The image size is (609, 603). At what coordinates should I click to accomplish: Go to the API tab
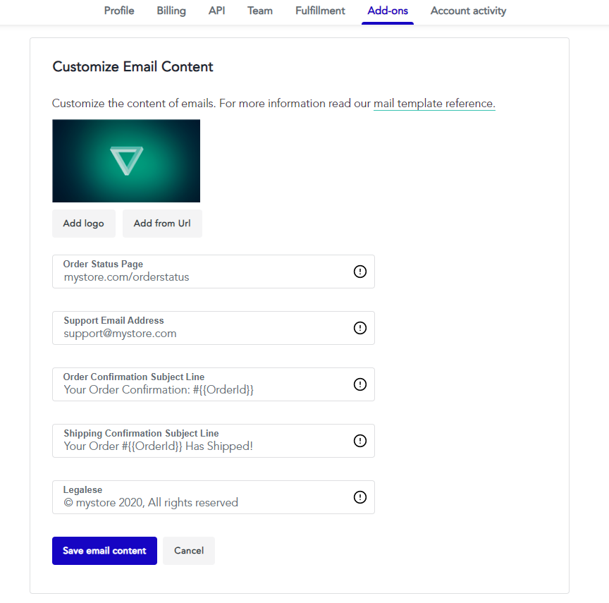pos(216,11)
